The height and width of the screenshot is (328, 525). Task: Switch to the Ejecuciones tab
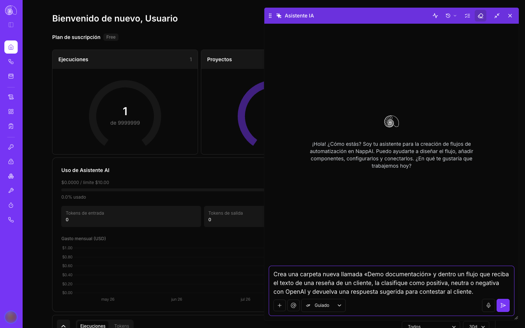point(93,326)
